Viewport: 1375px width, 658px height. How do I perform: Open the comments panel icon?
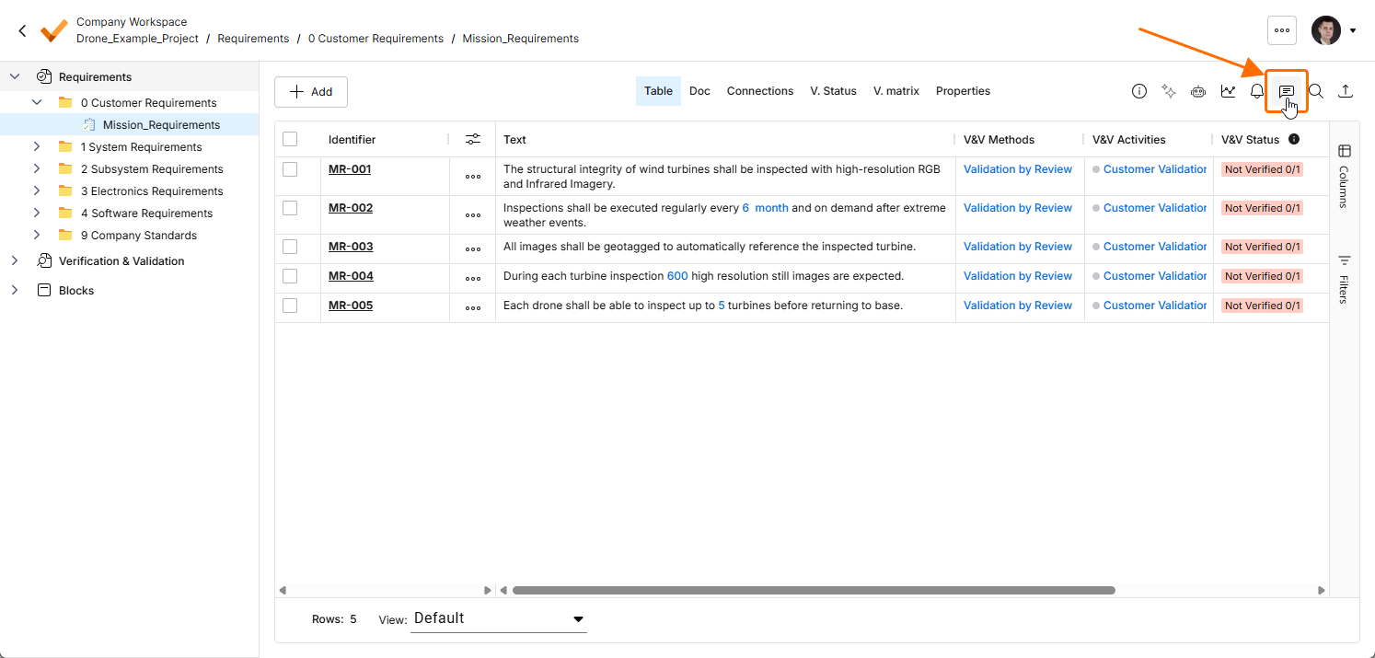1287,91
